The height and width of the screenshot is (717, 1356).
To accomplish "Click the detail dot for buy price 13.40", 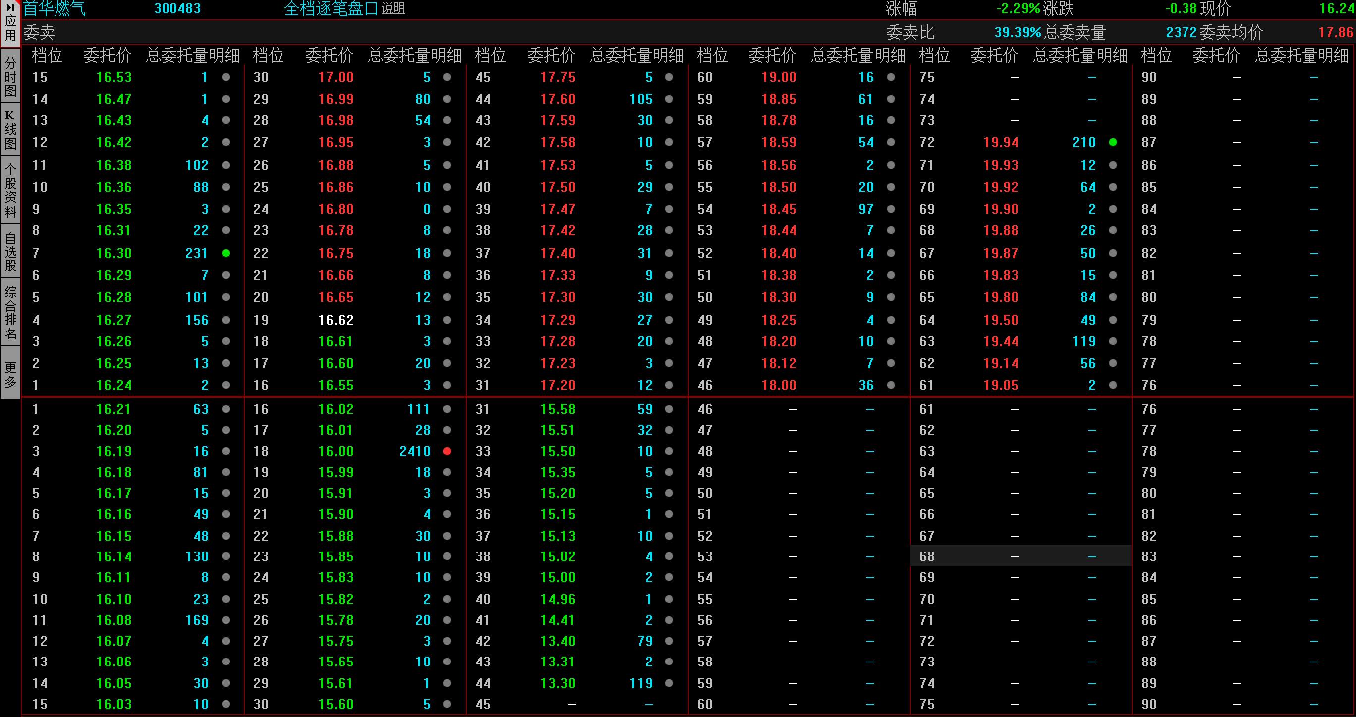I will 669,641.
